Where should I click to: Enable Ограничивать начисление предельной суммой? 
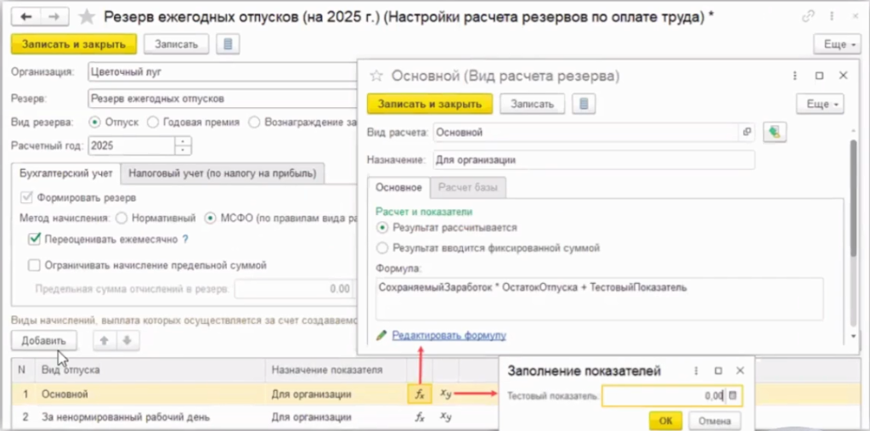coord(34,265)
